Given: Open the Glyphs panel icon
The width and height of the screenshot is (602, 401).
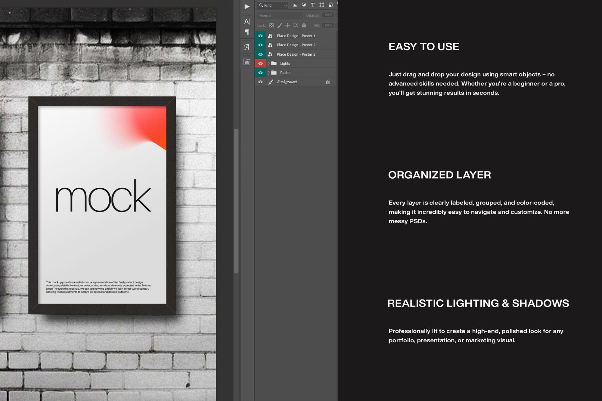Looking at the screenshot, I should tap(247, 47).
